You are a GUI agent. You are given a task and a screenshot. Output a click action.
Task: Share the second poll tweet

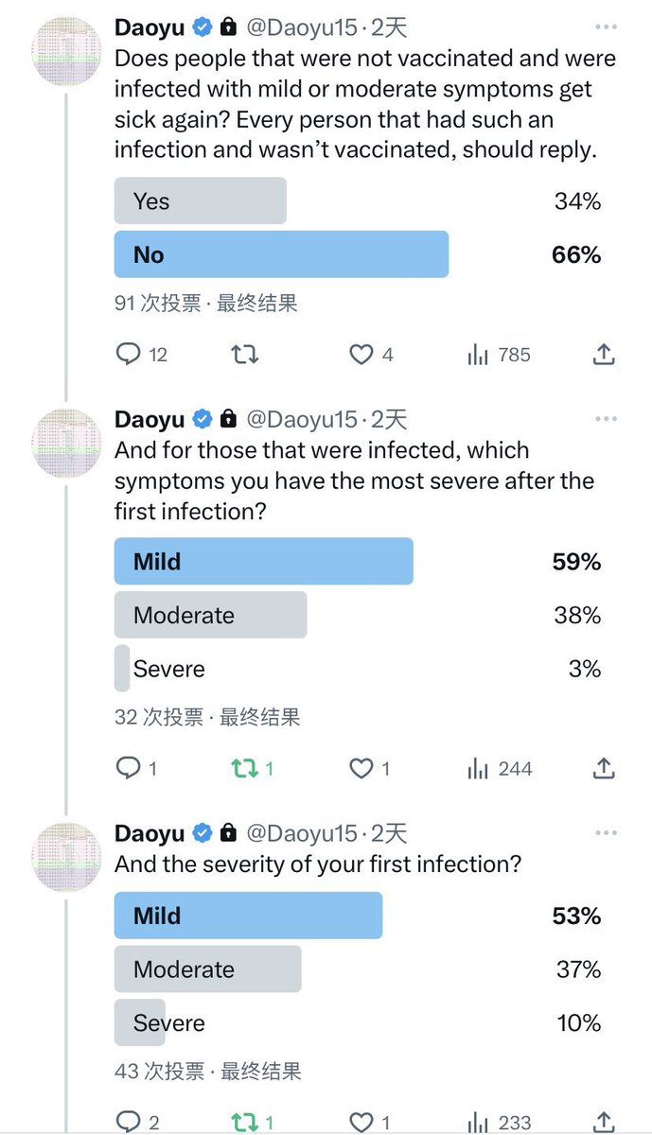pos(604,769)
